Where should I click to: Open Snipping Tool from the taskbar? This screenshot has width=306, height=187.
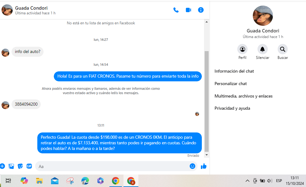pos(70,181)
